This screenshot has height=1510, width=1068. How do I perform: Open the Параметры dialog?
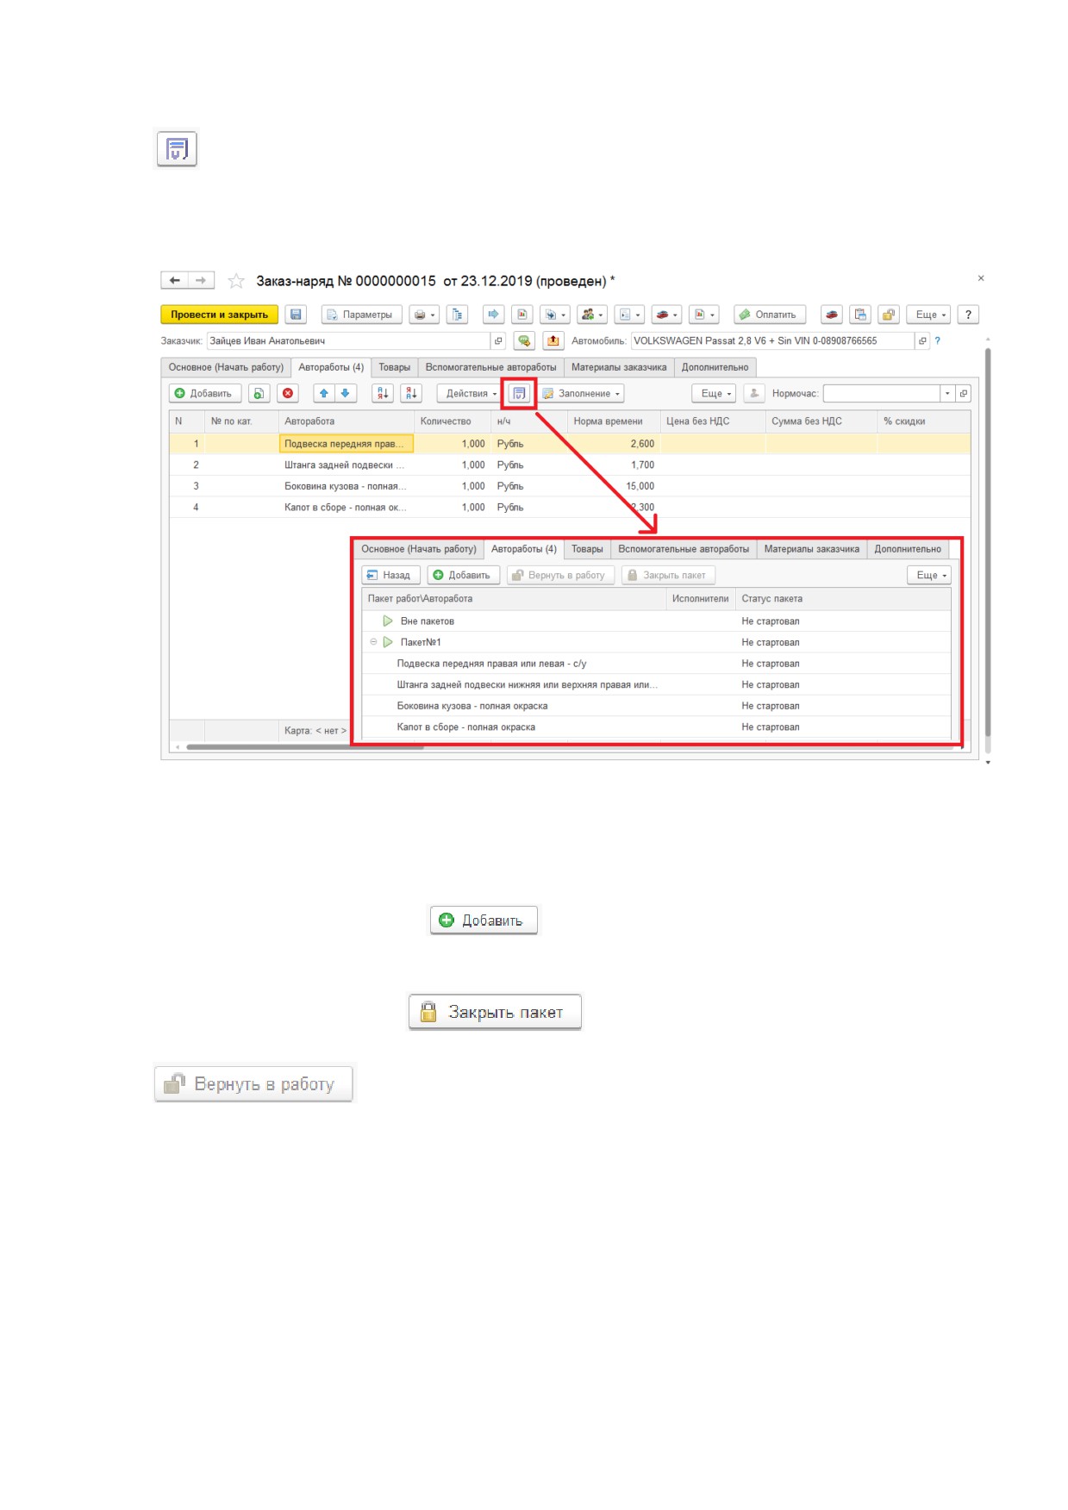[361, 315]
